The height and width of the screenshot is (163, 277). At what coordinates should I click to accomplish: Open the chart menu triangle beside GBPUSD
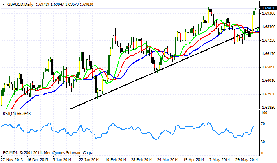tap(4, 4)
